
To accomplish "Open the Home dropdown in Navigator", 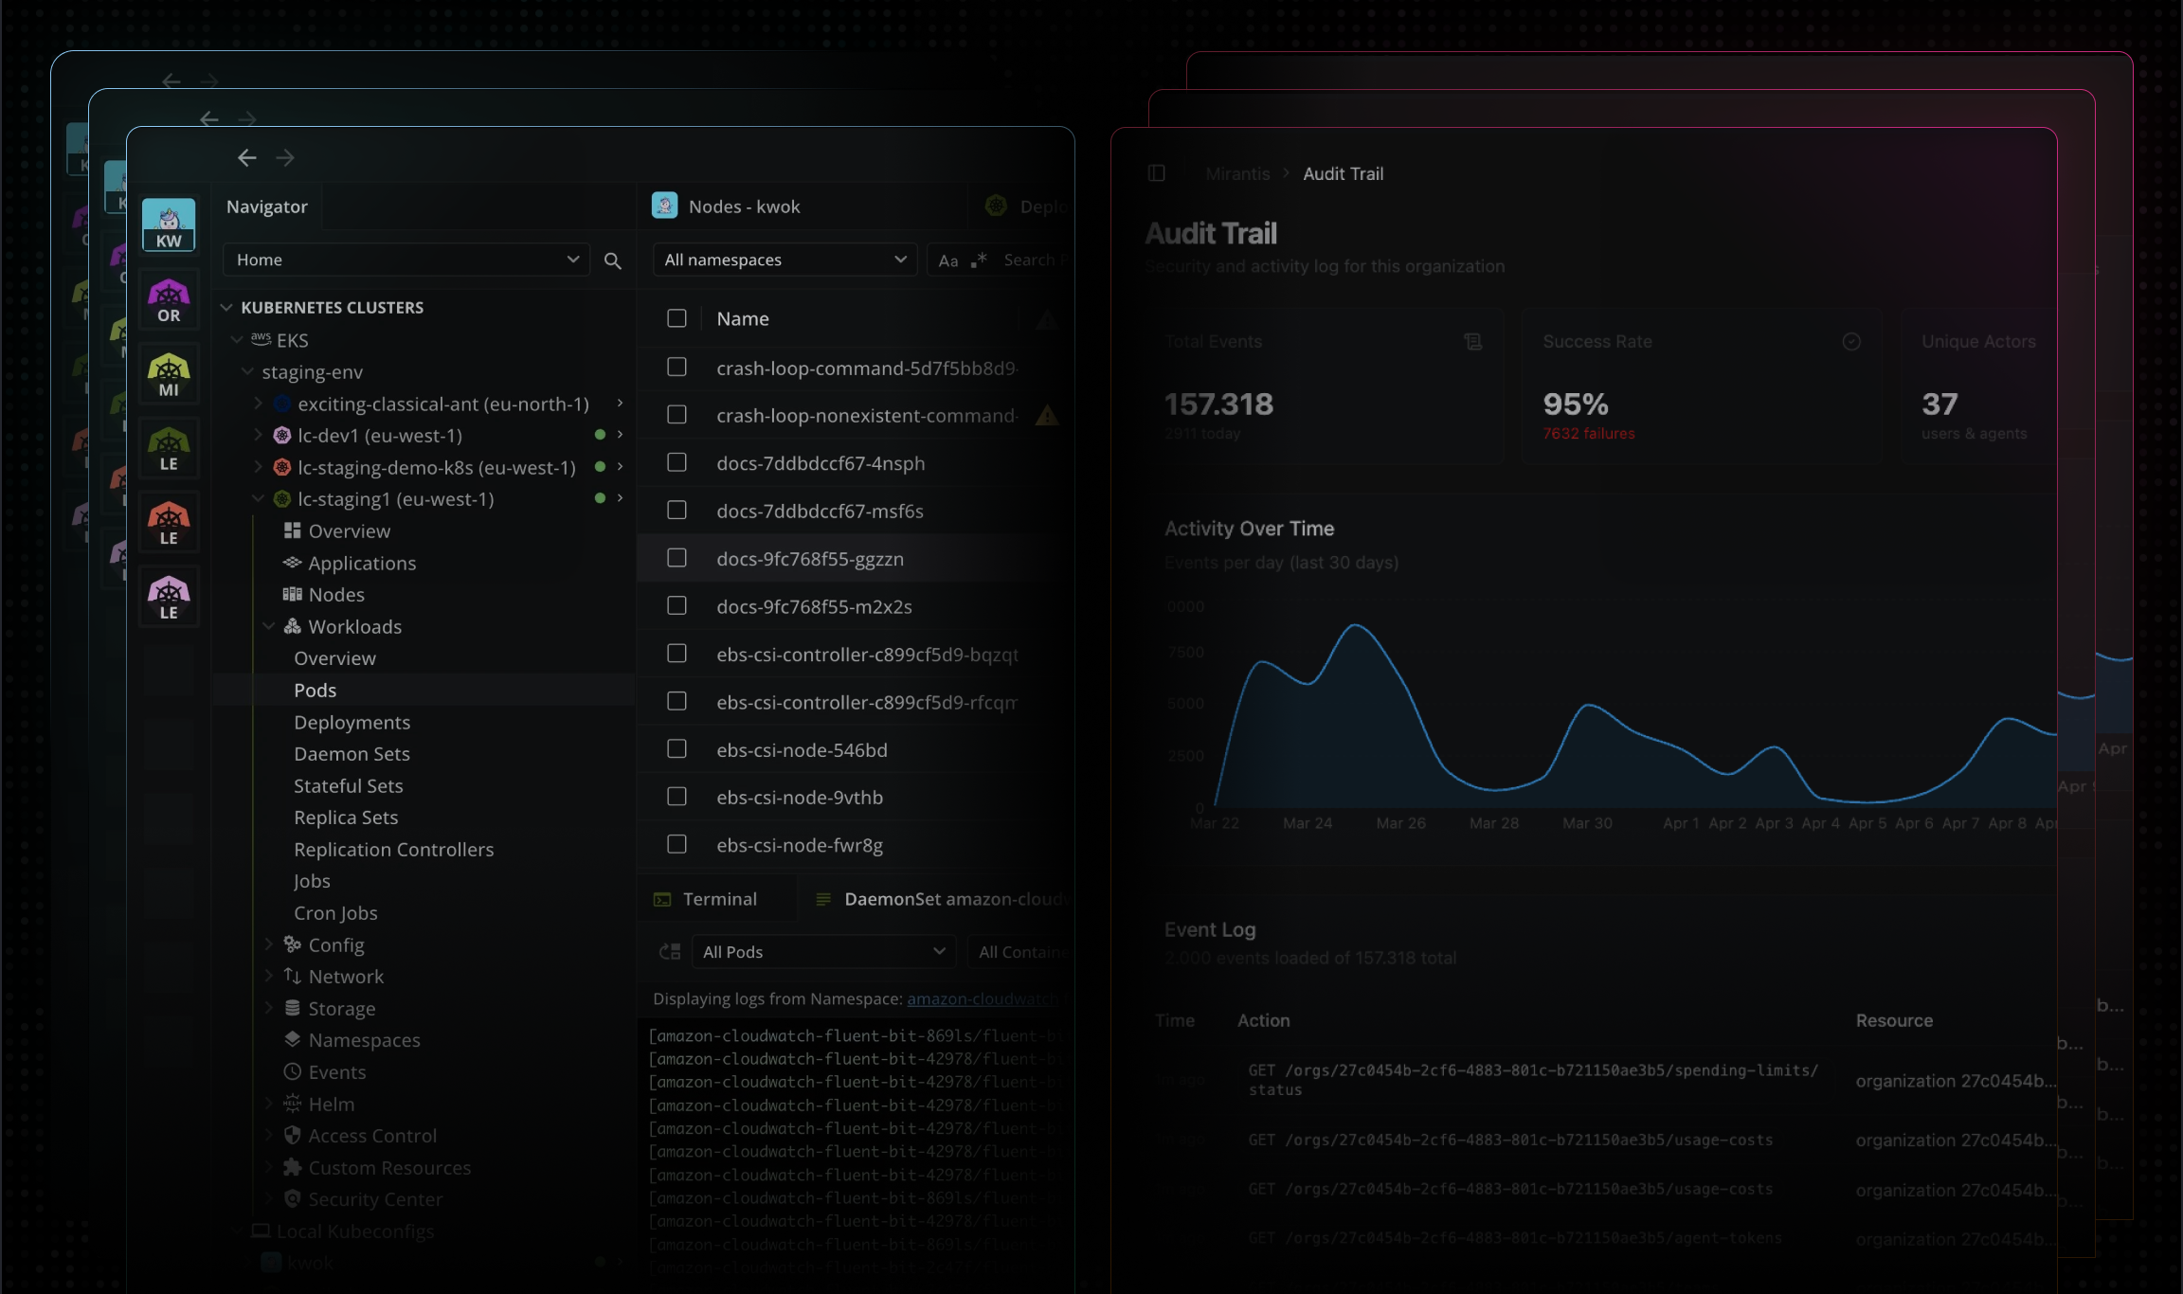I will 406,260.
